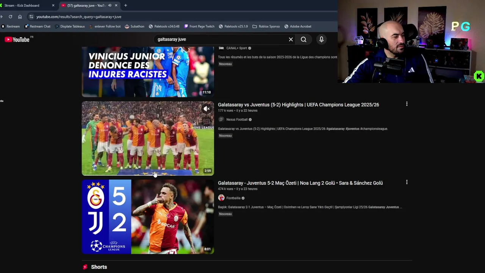485x273 pixels.
Task: Click the Nouveau badge under Nexus Football video
Action: 225,136
